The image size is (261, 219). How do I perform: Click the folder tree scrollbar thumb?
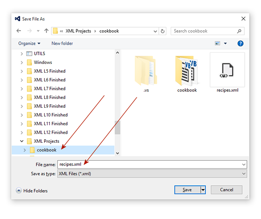[118, 127]
